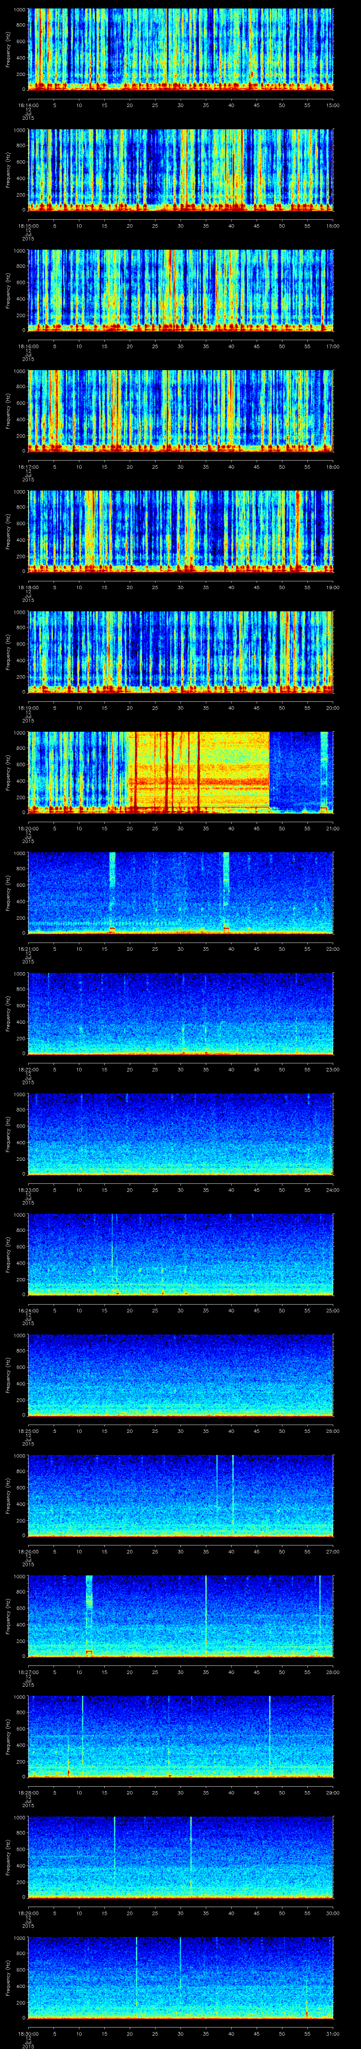Click the "26:00" end tick label

click(x=333, y=1430)
